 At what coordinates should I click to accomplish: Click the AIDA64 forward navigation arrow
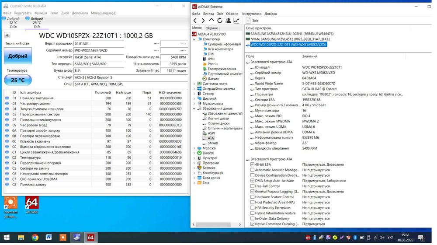(203, 21)
